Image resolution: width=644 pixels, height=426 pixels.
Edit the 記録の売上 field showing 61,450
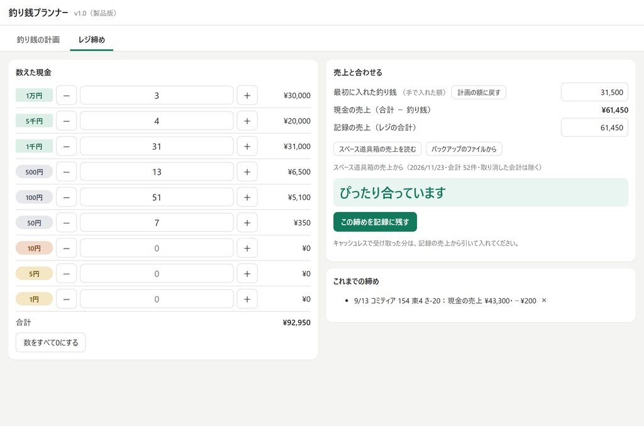594,127
